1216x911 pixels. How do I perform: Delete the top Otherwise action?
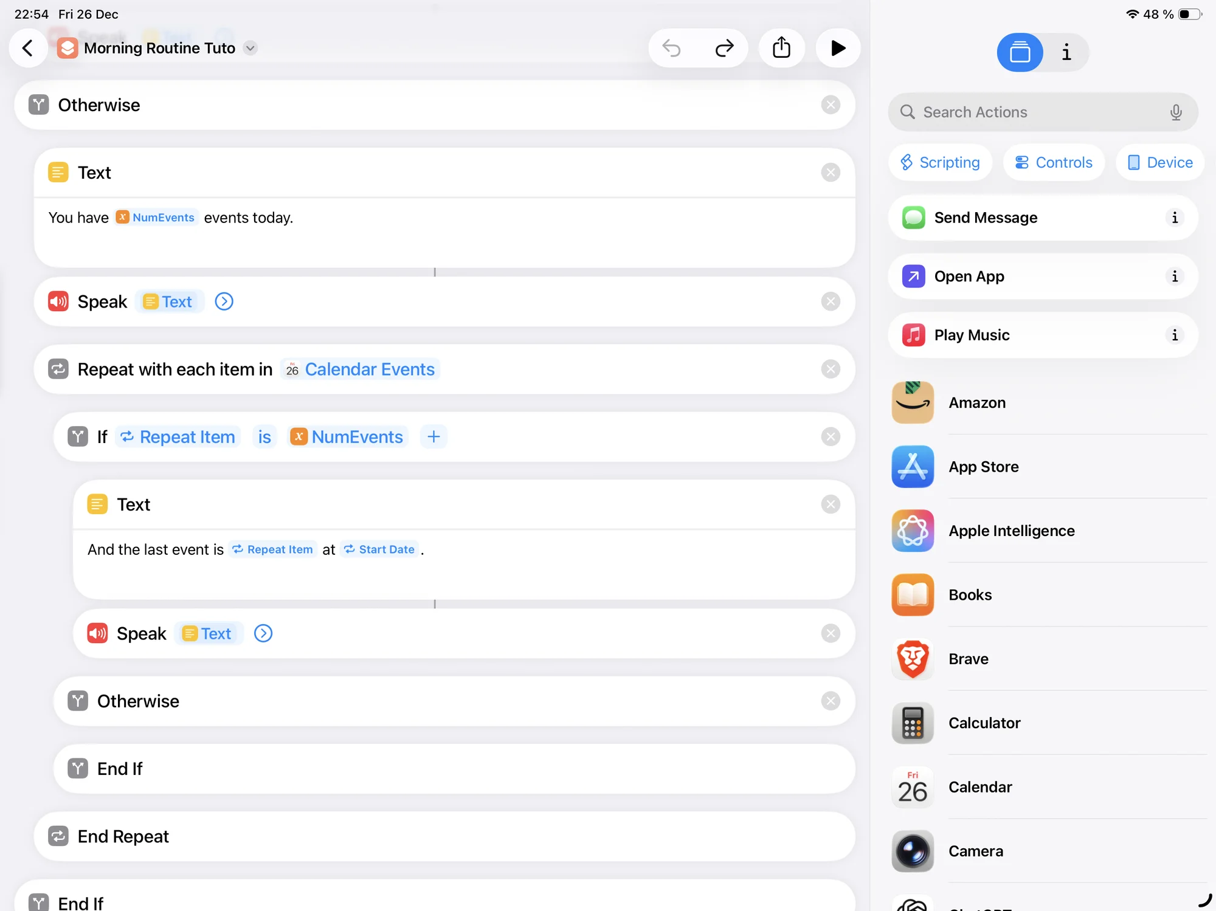(x=830, y=105)
